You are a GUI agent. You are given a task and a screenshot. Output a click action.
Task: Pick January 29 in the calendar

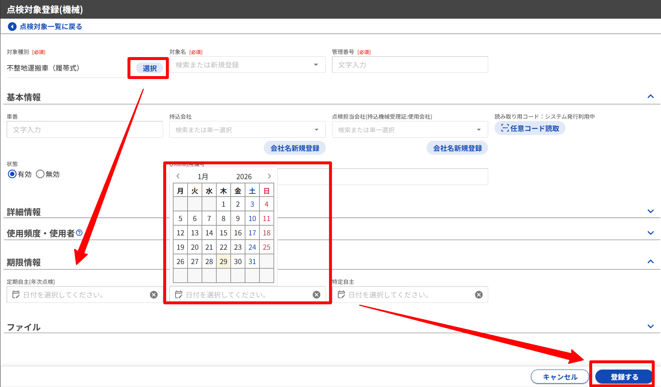tap(223, 261)
